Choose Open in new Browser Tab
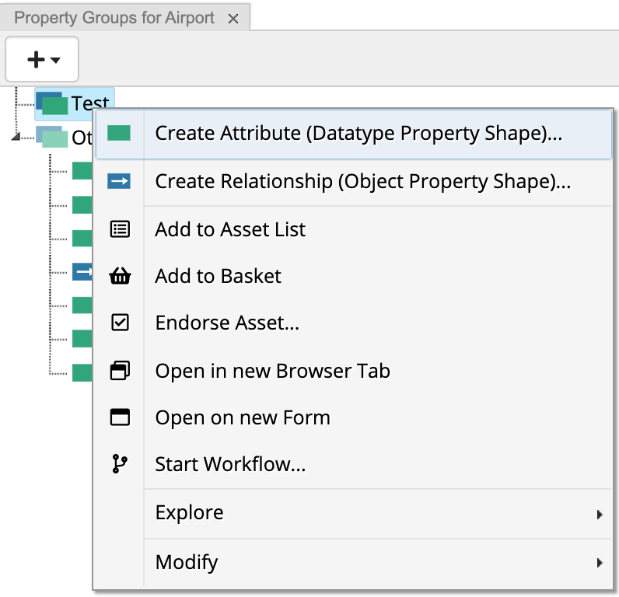This screenshot has width=619, height=597. coord(354,371)
